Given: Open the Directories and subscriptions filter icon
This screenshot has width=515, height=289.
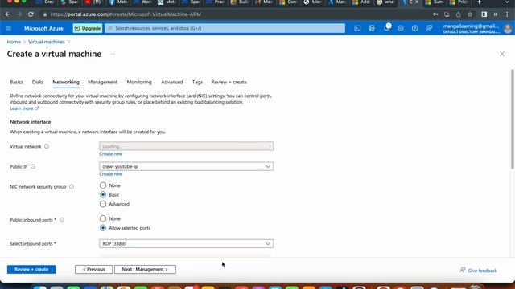Looking at the screenshot, I should pos(372,29).
